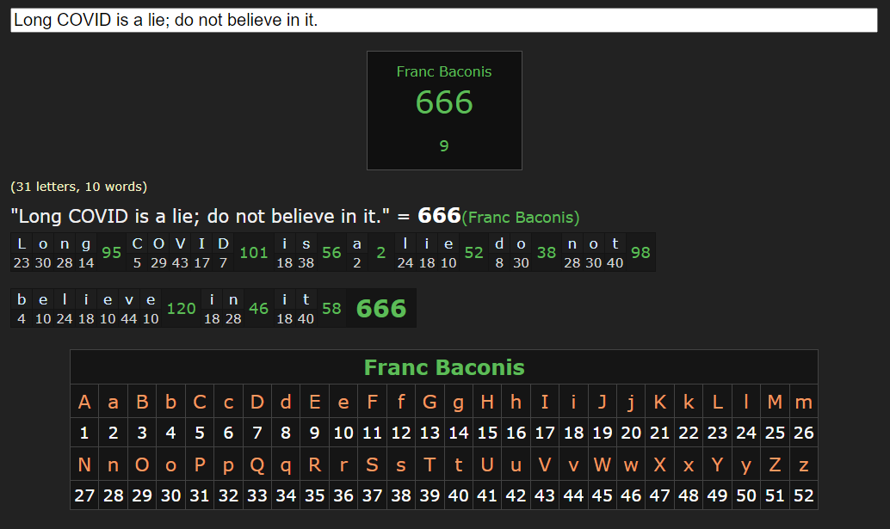Click green word total 2 for "a"
Screen dimensions: 890x529
click(x=380, y=252)
